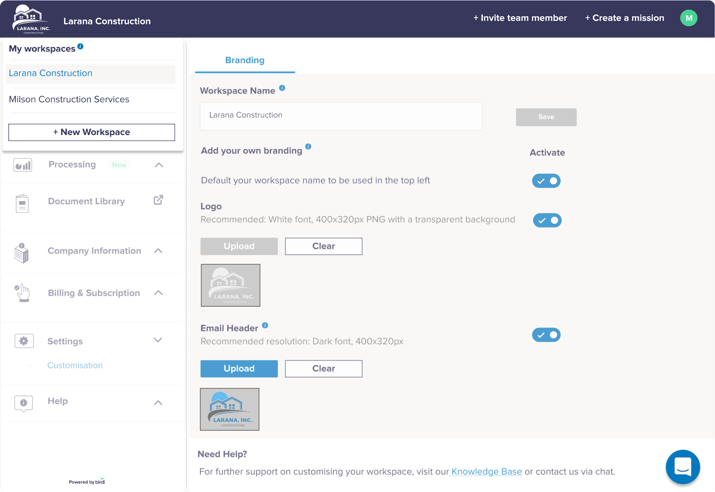Click the Processing chart icon in sidebar

(x=23, y=165)
